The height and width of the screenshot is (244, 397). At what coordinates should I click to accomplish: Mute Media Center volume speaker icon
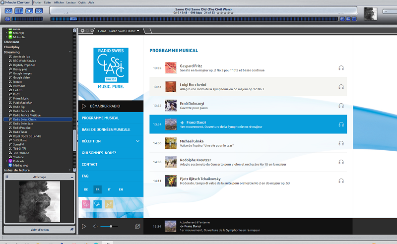pyautogui.click(x=7, y=19)
